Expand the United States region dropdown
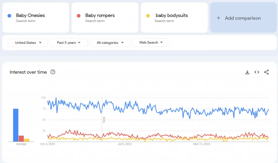This screenshot has height=163, width=278. click(28, 43)
